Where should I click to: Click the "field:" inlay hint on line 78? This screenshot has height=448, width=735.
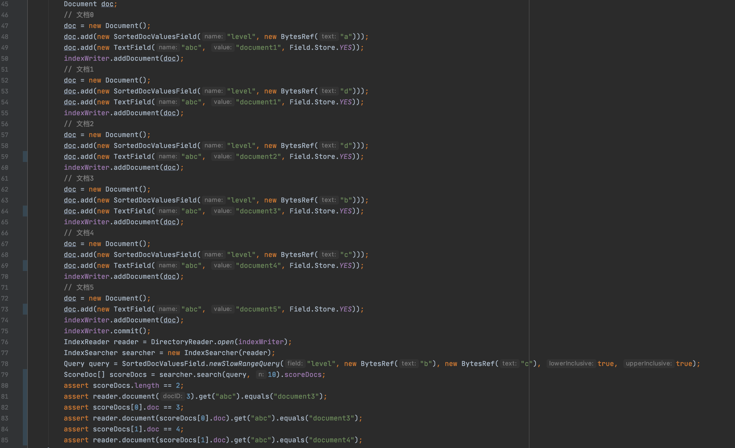[x=295, y=364]
